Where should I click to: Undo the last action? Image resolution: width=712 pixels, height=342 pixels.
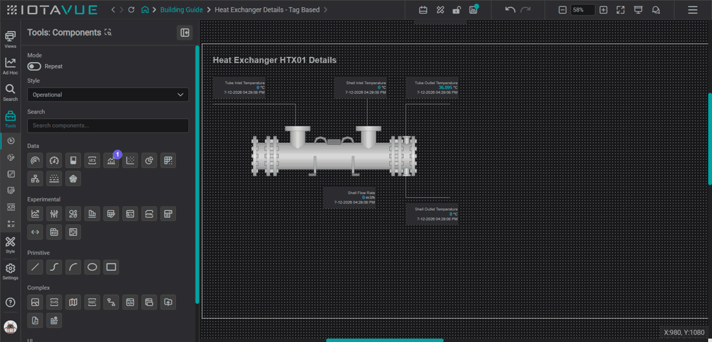point(510,10)
